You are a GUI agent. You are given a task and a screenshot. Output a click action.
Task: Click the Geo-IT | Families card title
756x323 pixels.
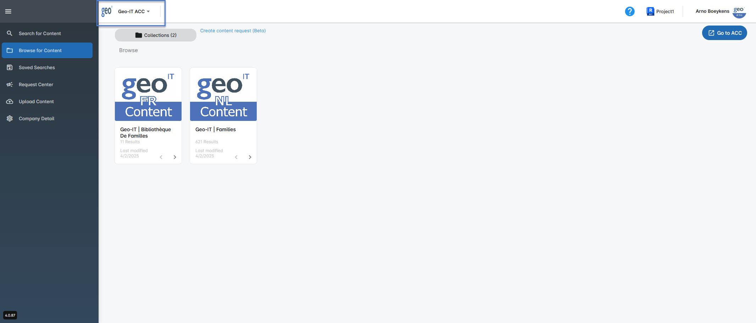(216, 129)
